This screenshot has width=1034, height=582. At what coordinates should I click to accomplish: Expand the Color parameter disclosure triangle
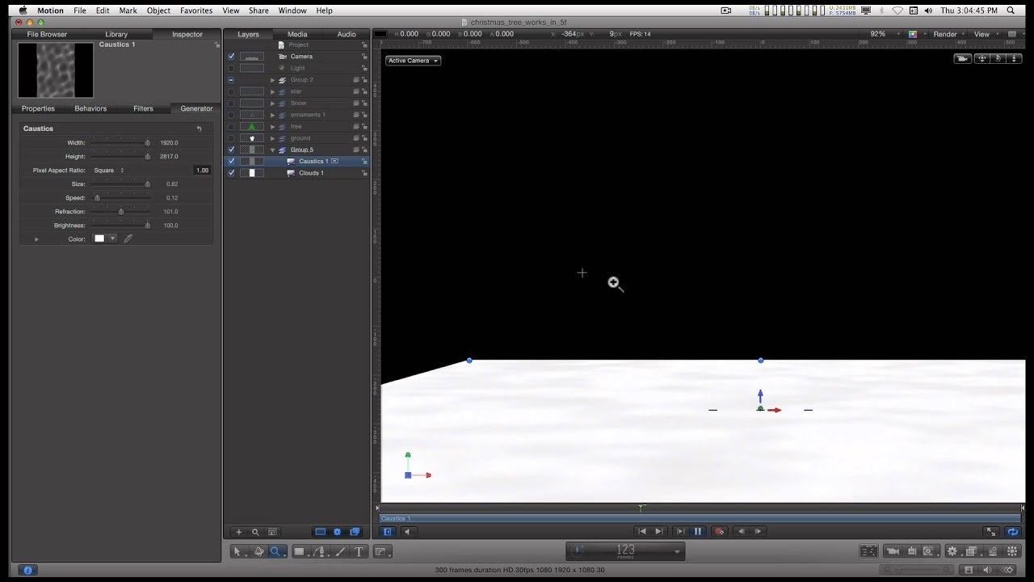(36, 239)
